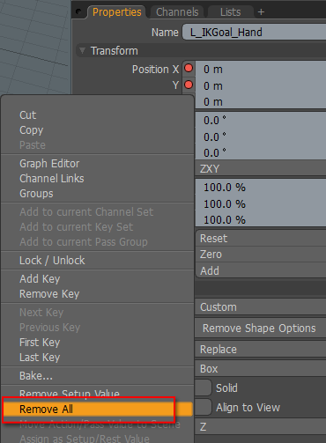Add a new tab with plus icon
326x443 pixels.
[x=261, y=12]
